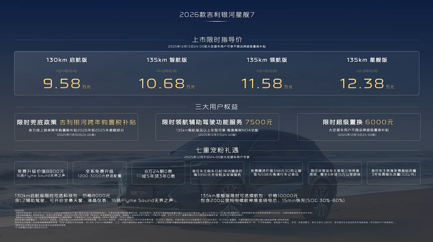Click the 上市限时指导价 heading
The height and width of the screenshot is (242, 433).
click(217, 40)
